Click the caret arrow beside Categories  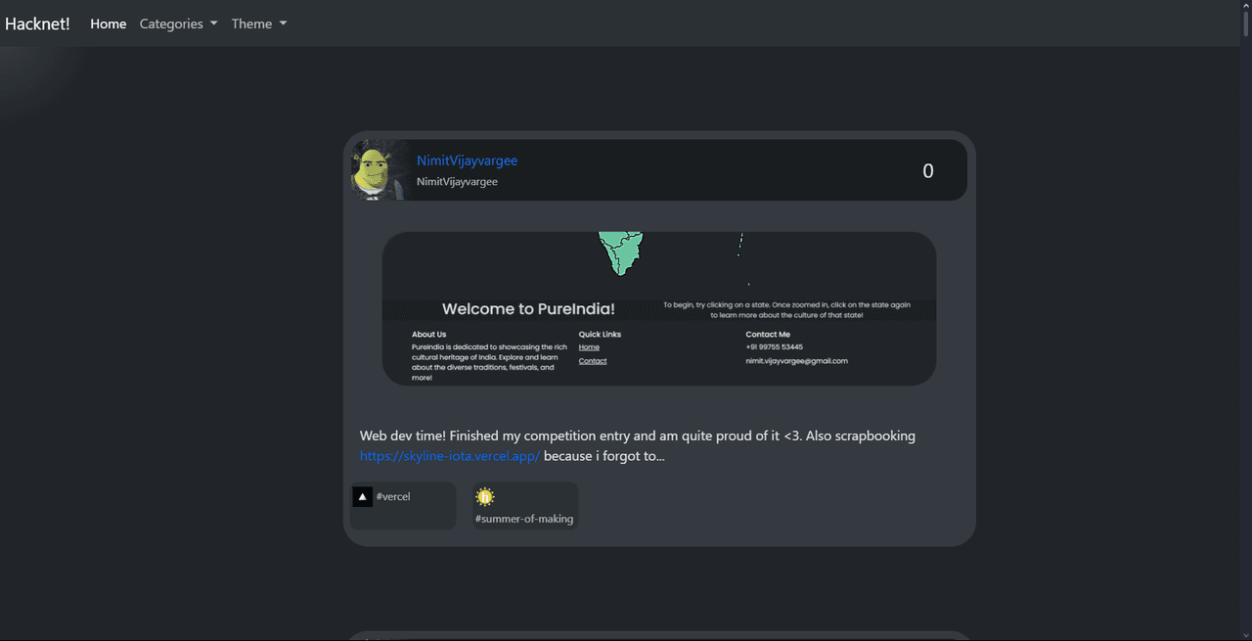click(213, 23)
